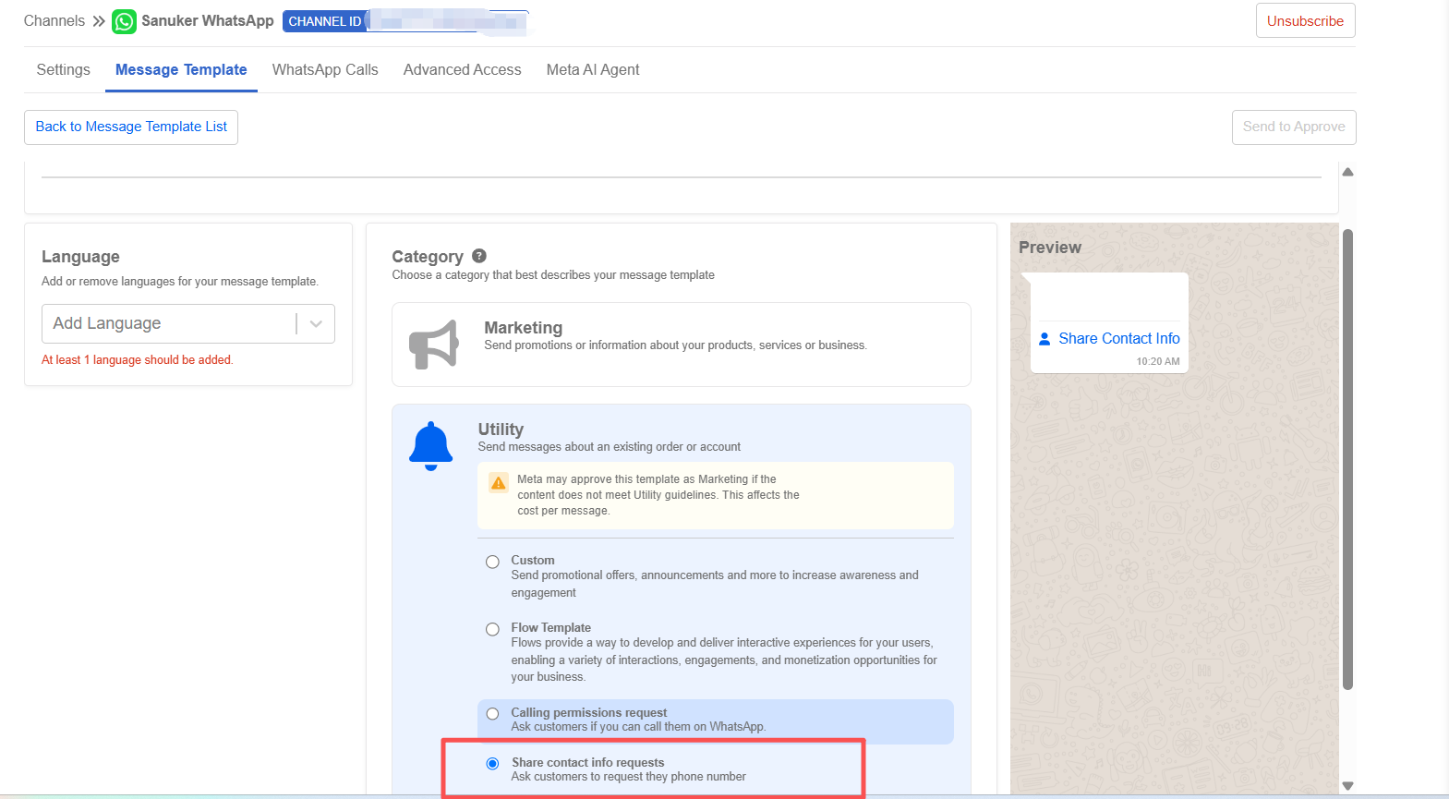Switch to the Message Template tab

[x=181, y=70]
